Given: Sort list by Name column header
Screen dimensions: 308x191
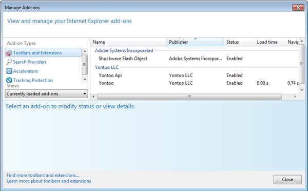Looking at the screenshot, I should click(x=129, y=42).
